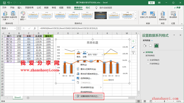Open the Quick Layout gallery
The height and width of the screenshot is (103, 184).
pyautogui.click(x=13, y=16)
